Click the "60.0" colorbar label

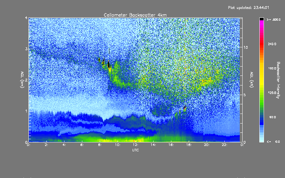point(273,117)
